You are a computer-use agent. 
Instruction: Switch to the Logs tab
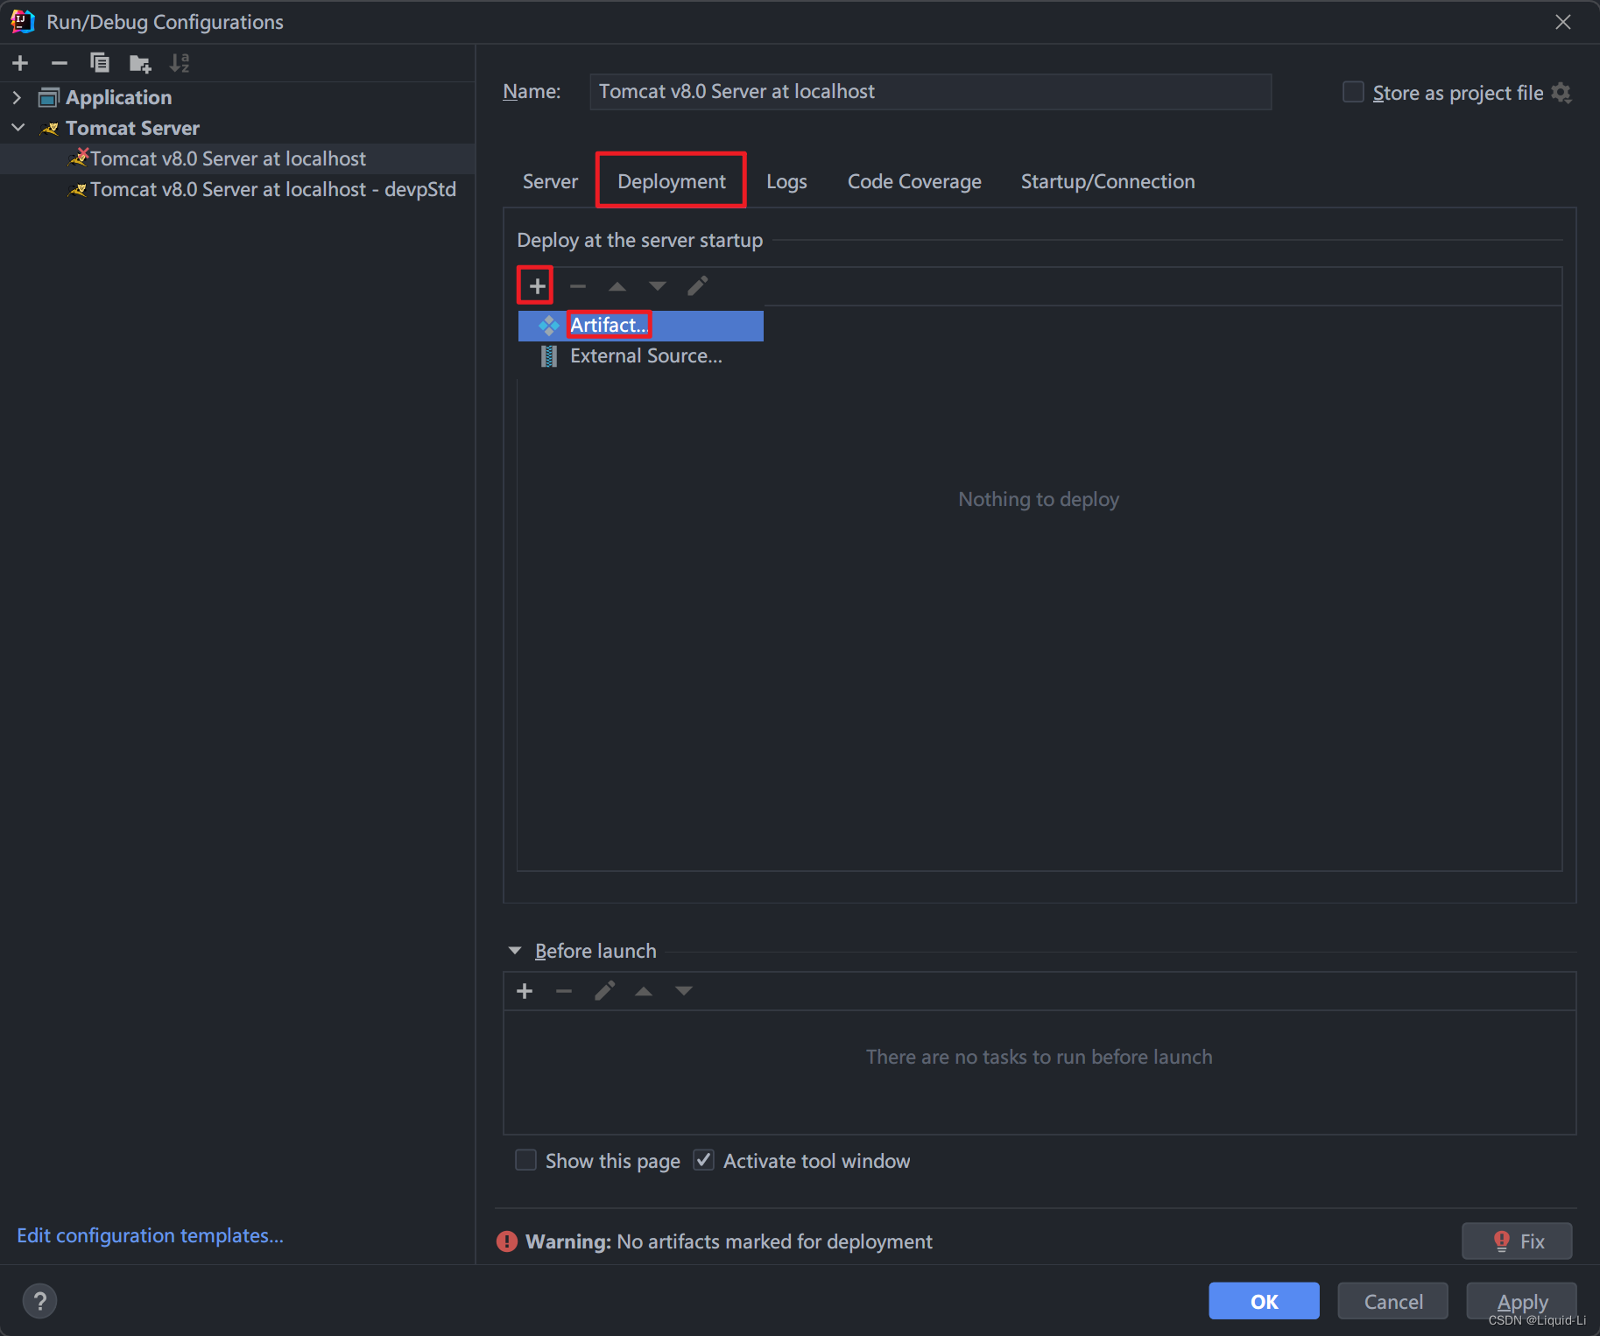(786, 181)
